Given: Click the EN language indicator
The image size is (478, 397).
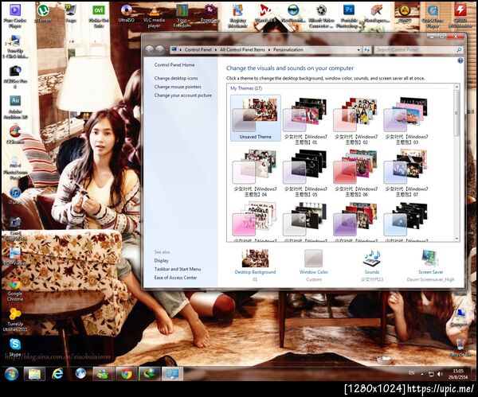Looking at the screenshot, I should (x=412, y=373).
